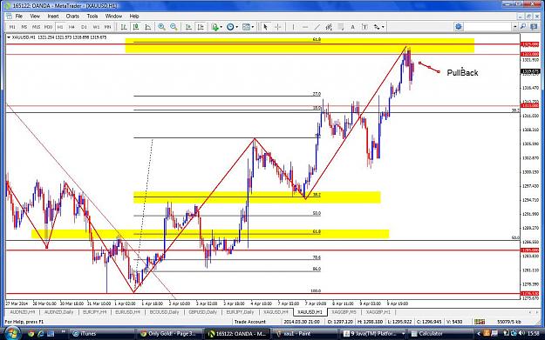Select the Fibonacci retracement tool
This screenshot has height=340, width=545.
pyautogui.click(x=341, y=27)
